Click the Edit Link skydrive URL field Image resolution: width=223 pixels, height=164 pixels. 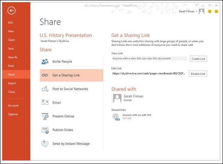(149, 73)
